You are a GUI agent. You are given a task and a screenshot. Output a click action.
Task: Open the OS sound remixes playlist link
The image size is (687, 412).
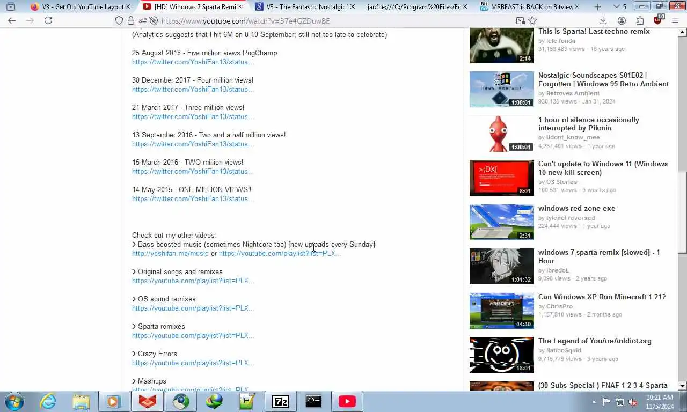[x=193, y=308]
